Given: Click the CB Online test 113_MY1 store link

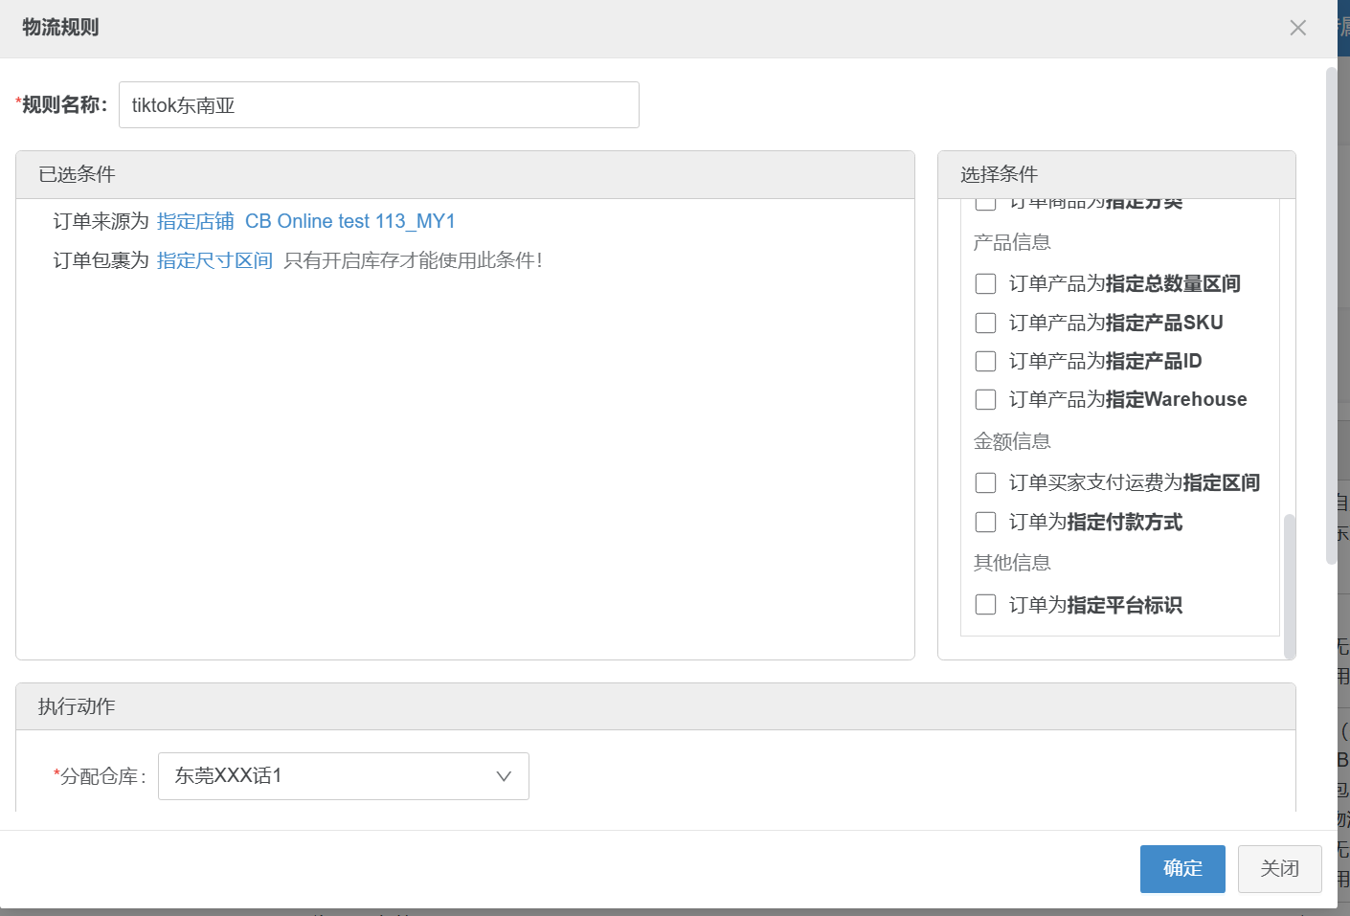Looking at the screenshot, I should point(349,221).
